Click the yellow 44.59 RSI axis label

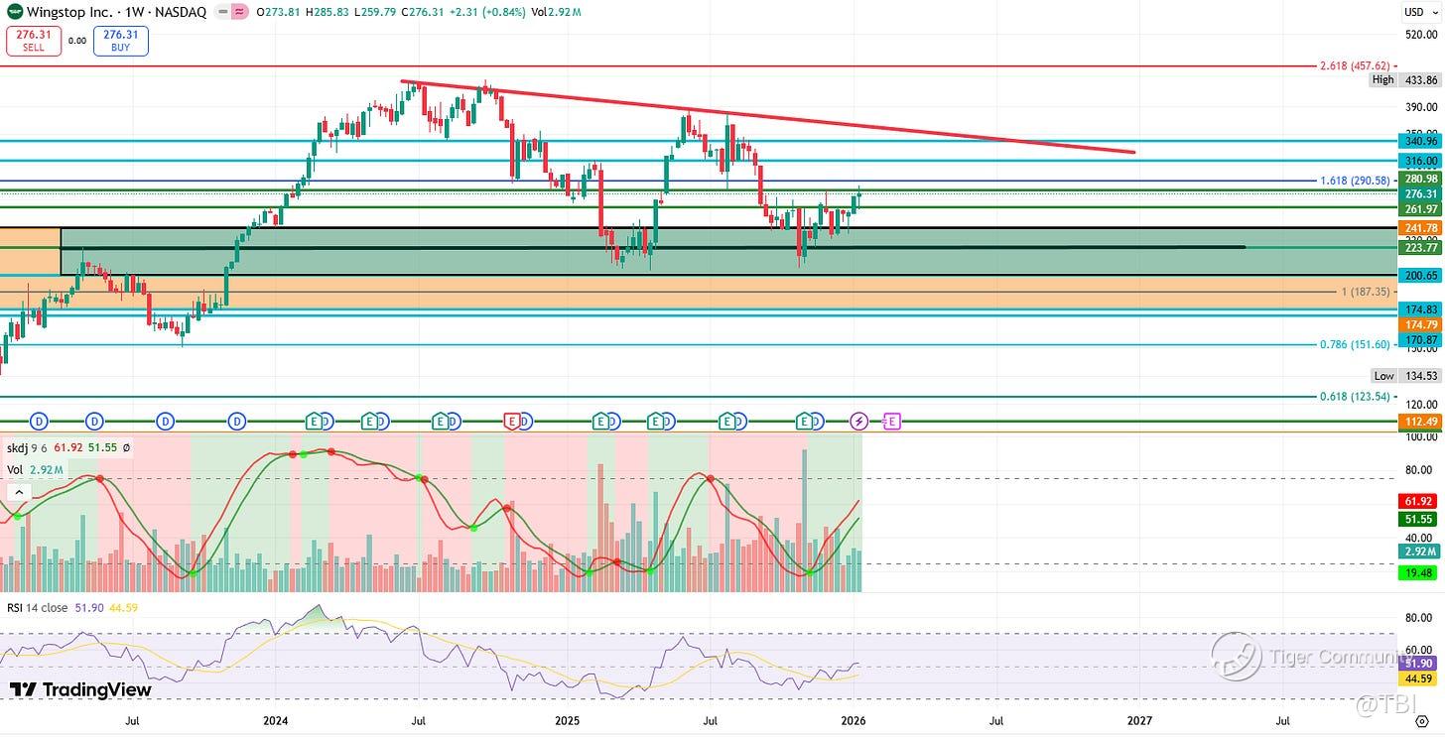pos(1419,679)
